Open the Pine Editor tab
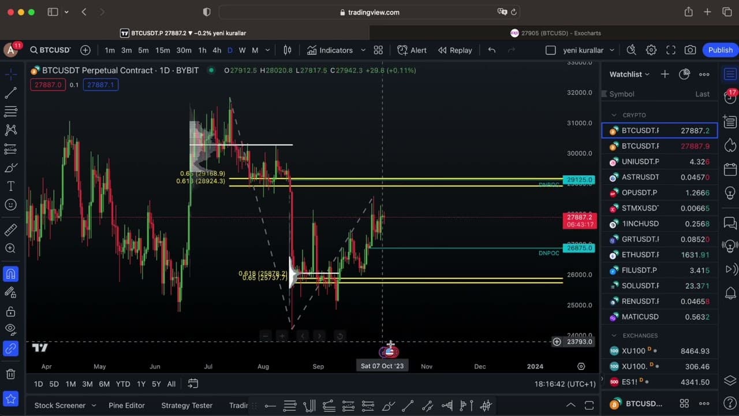 [x=126, y=406]
